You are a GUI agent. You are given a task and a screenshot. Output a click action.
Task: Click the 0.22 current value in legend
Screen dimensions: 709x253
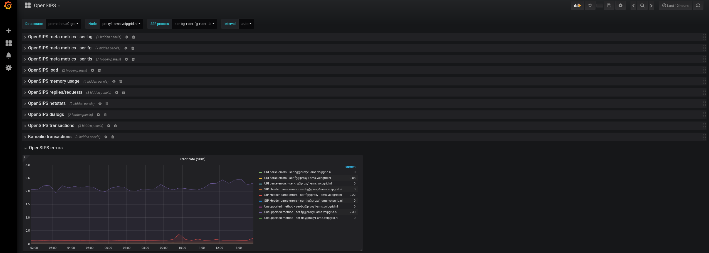pyautogui.click(x=352, y=195)
